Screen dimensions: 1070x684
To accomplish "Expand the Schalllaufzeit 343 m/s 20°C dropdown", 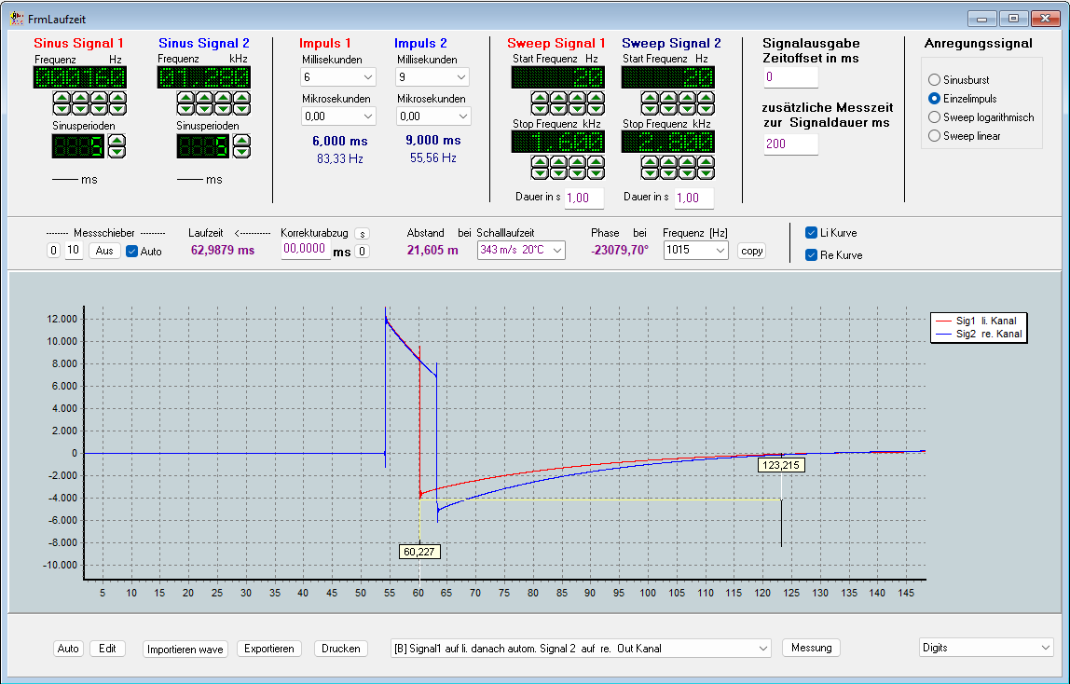I will (x=521, y=251).
